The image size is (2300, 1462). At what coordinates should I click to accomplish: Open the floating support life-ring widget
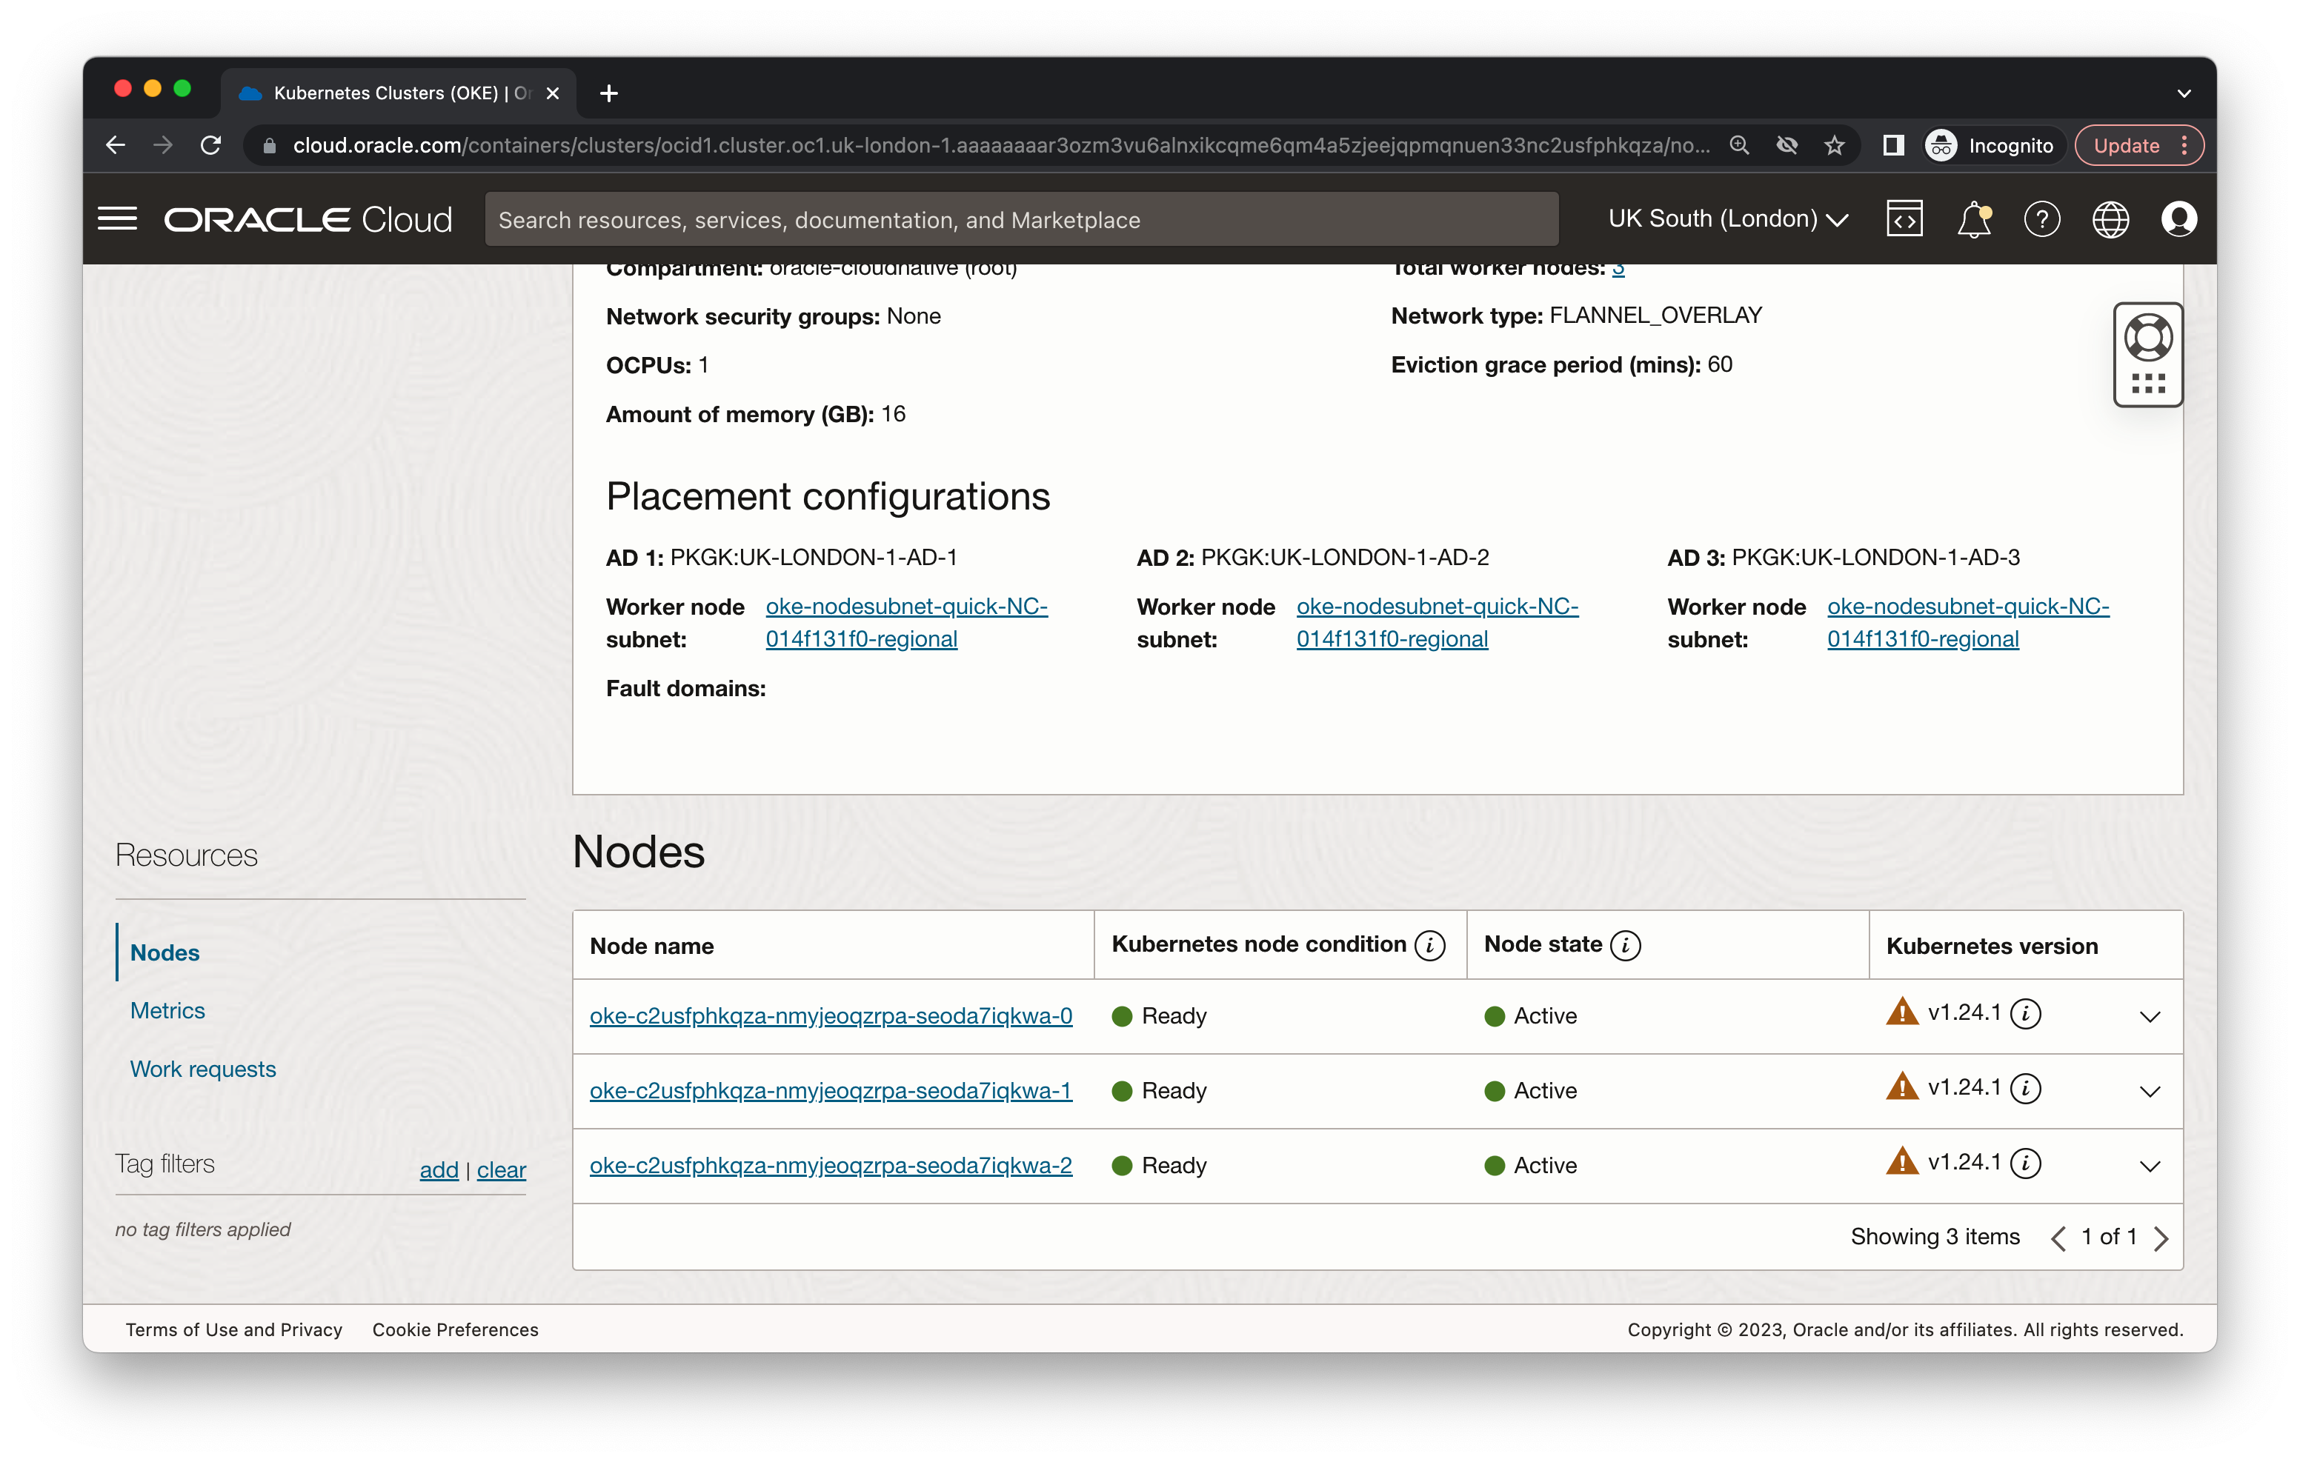2148,337
